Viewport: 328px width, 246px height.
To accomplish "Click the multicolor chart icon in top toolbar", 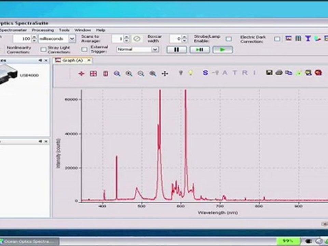I will (x=317, y=39).
